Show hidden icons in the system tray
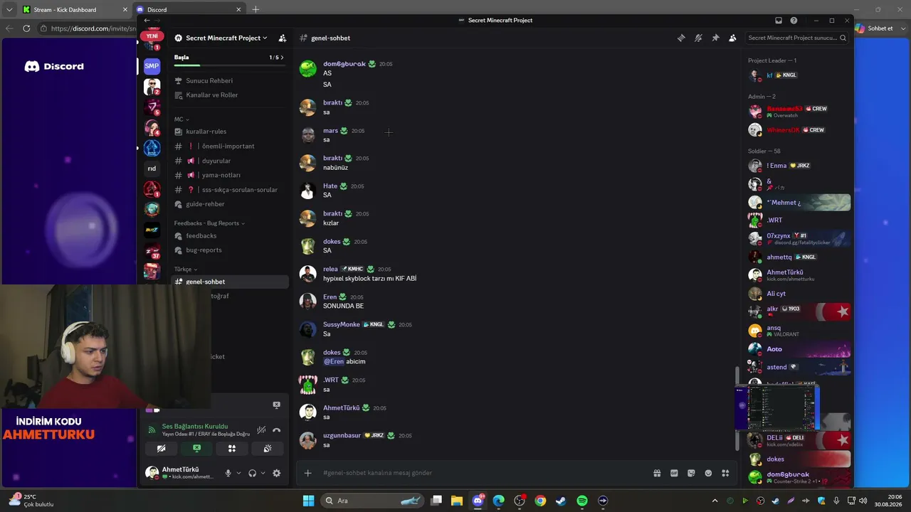 tap(715, 501)
